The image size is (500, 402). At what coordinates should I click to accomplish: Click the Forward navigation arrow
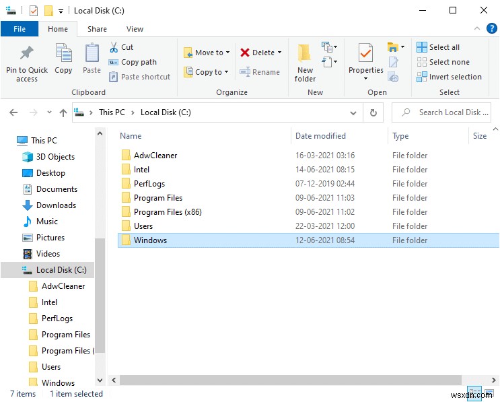tap(33, 112)
